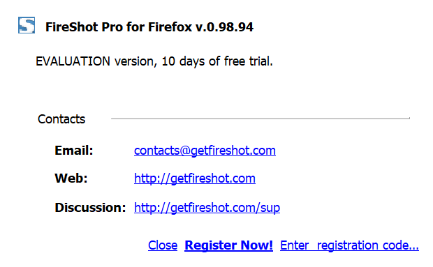Visit the http://getfireshot.com web link
Image resolution: width=433 pixels, height=267 pixels.
[x=195, y=178]
